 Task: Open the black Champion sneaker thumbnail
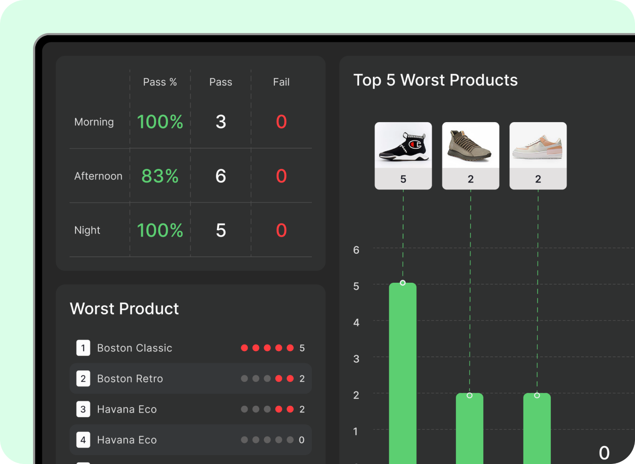(403, 146)
